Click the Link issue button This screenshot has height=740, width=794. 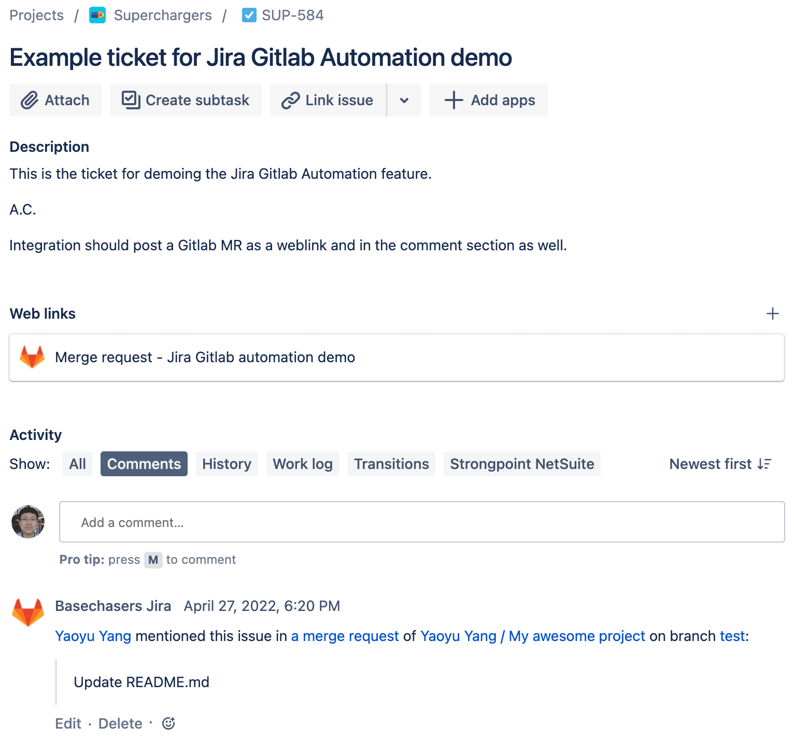328,100
